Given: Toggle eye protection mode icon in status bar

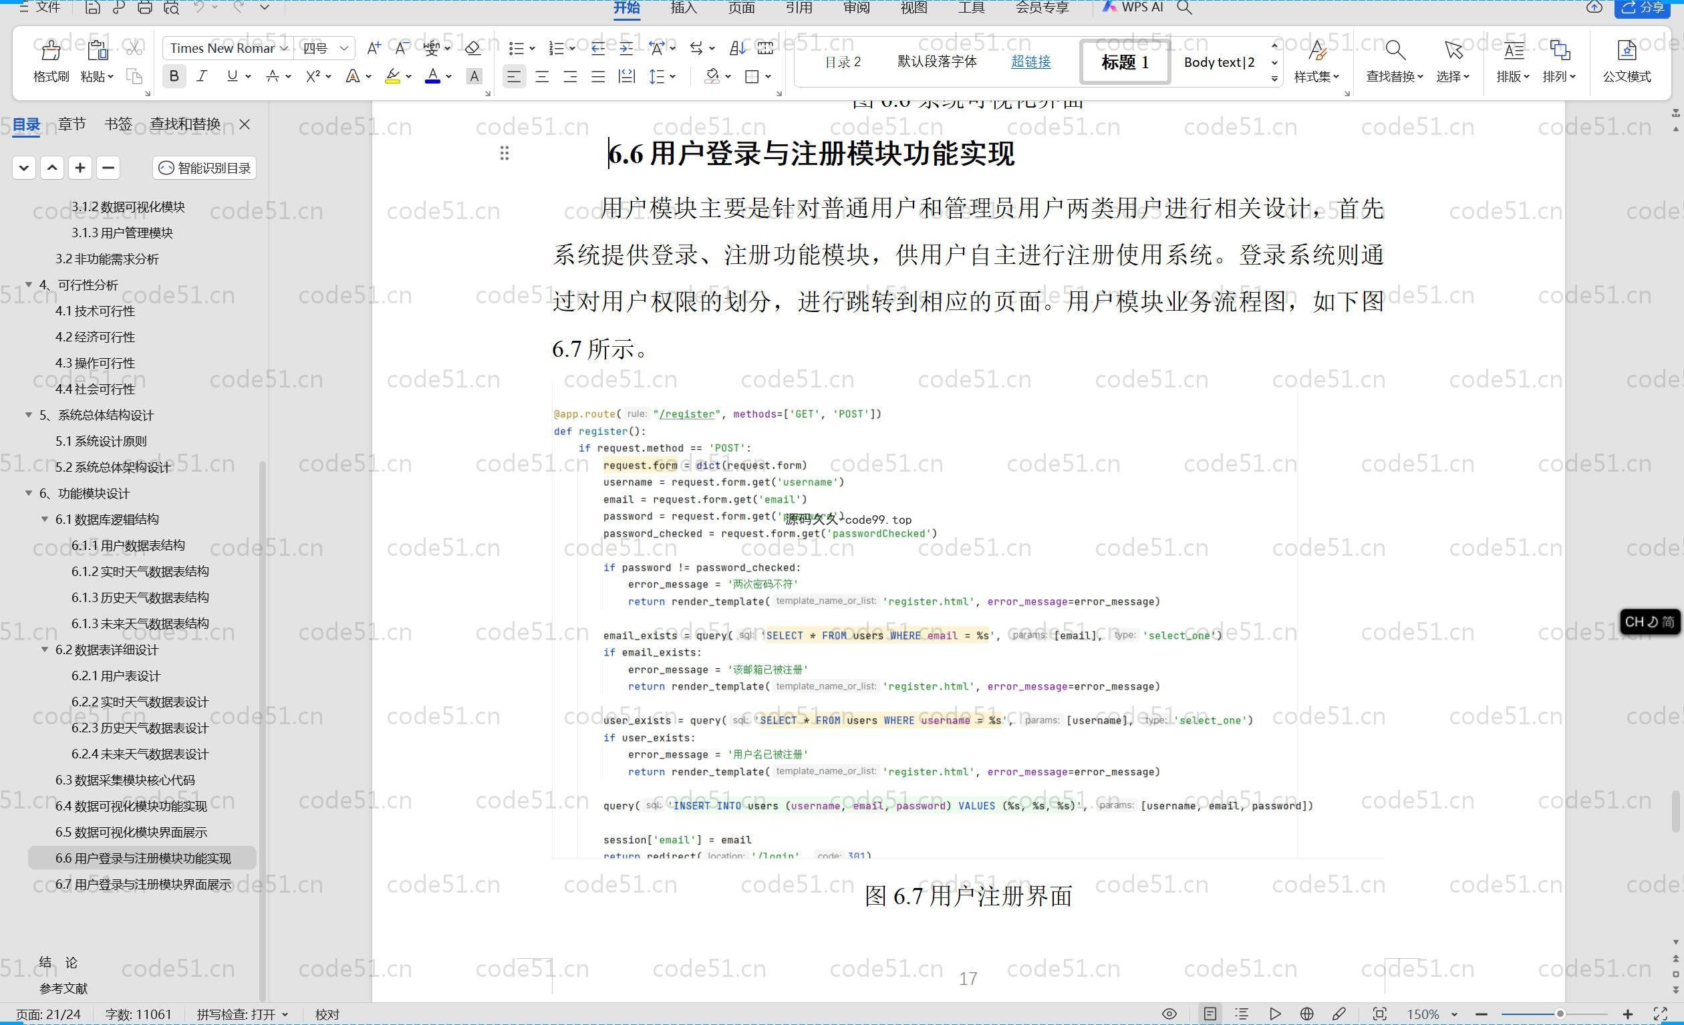Looking at the screenshot, I should [x=1169, y=1014].
